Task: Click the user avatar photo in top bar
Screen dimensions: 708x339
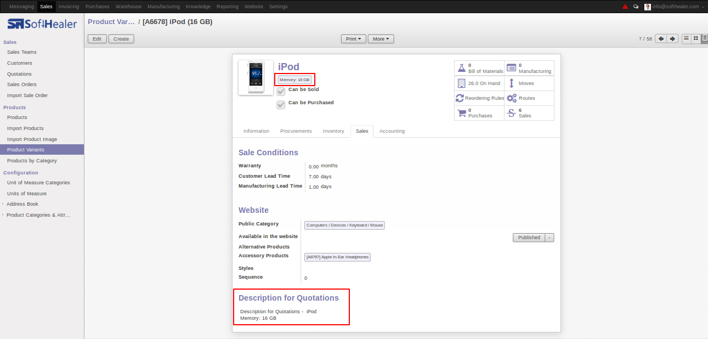Action: (x=648, y=7)
